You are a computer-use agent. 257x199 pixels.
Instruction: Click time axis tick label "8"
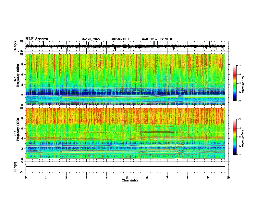[188, 178]
